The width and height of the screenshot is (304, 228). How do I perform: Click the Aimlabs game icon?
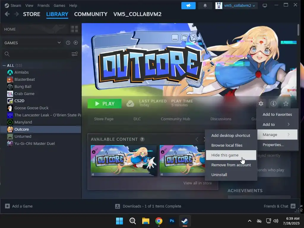10,72
